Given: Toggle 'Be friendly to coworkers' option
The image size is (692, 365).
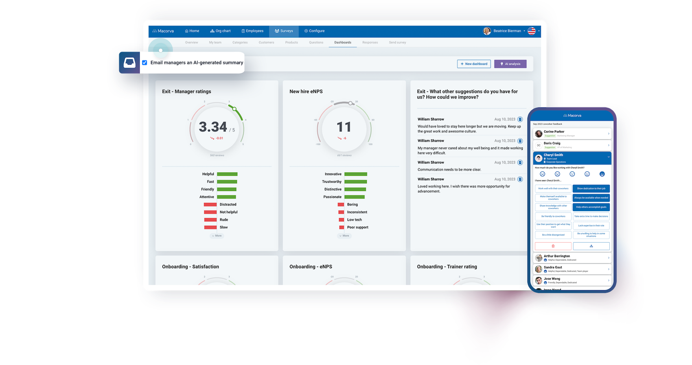Looking at the screenshot, I should coord(553,216).
